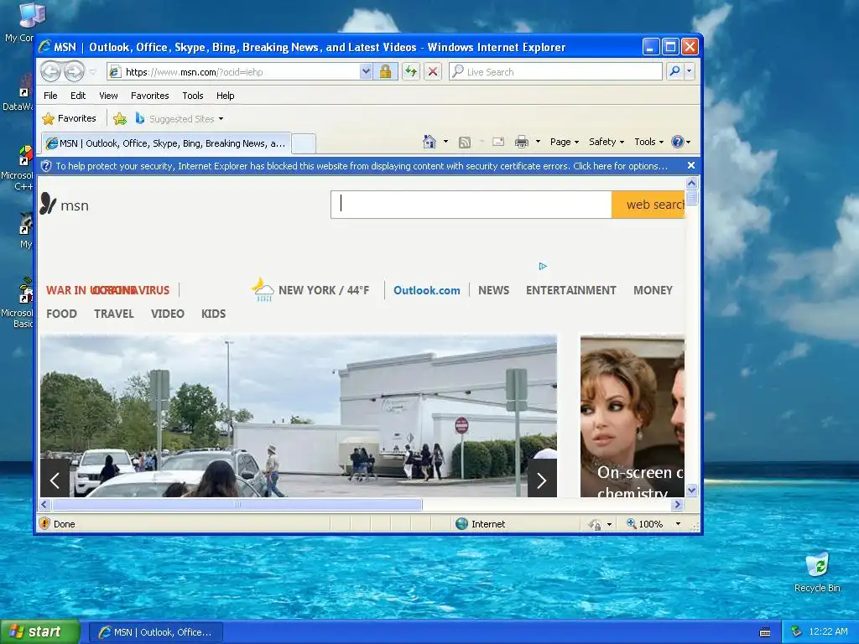
Task: Click the orange web search button
Action: tap(648, 205)
